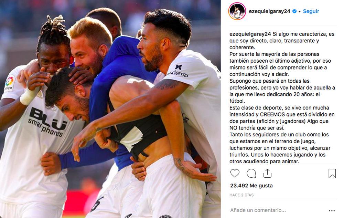
Task: Click the ezequielgaray24 name in the caption
Action: pyautogui.click(x=250, y=34)
